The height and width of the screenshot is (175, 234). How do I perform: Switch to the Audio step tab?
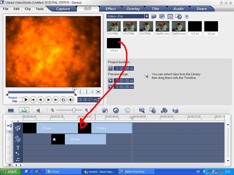click(x=178, y=9)
